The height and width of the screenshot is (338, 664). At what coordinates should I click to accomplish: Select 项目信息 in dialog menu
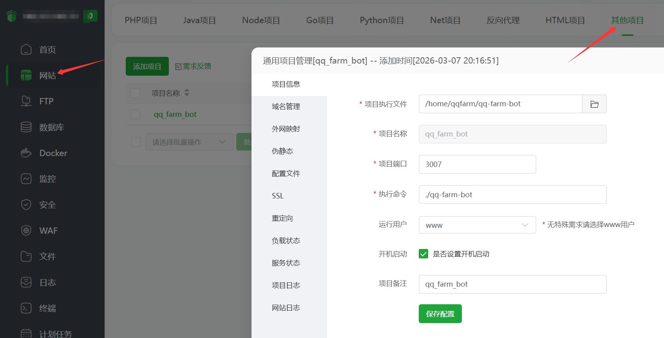(289, 84)
